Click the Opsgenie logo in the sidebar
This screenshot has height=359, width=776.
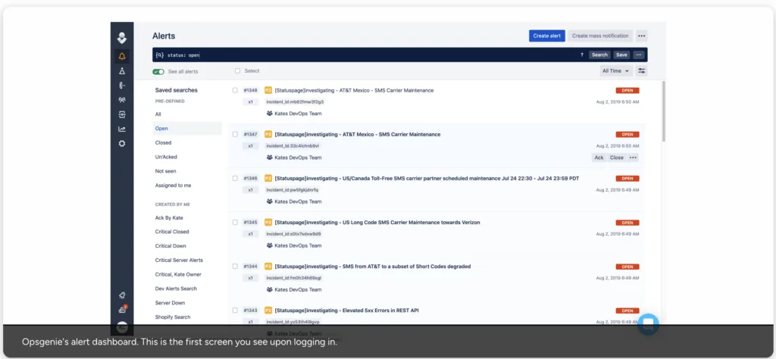click(122, 38)
